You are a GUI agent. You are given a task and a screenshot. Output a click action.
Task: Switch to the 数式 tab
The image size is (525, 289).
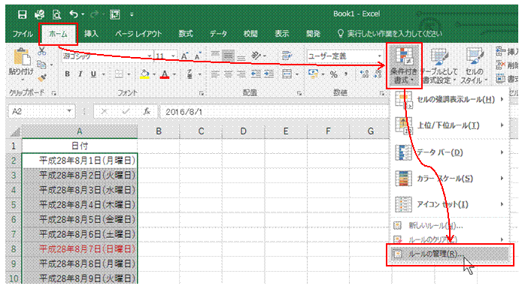point(186,34)
